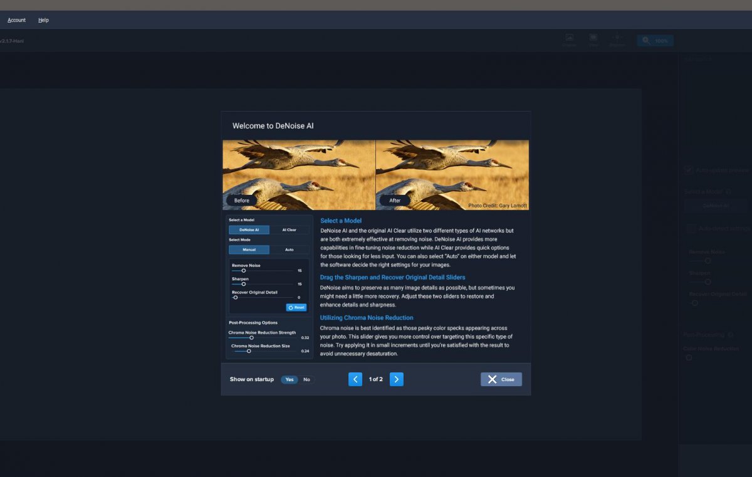The image size is (752, 477).
Task: Set Show on startup to Yes
Action: point(289,379)
